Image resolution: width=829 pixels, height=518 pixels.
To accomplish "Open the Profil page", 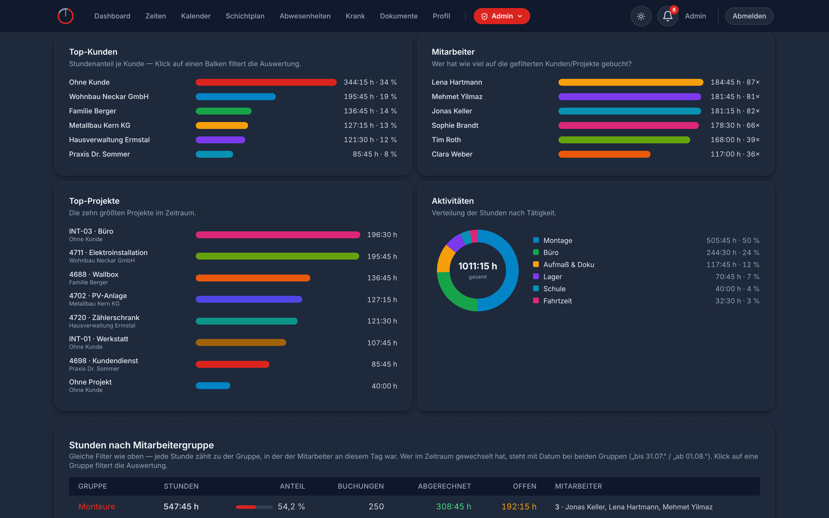I will [x=441, y=16].
